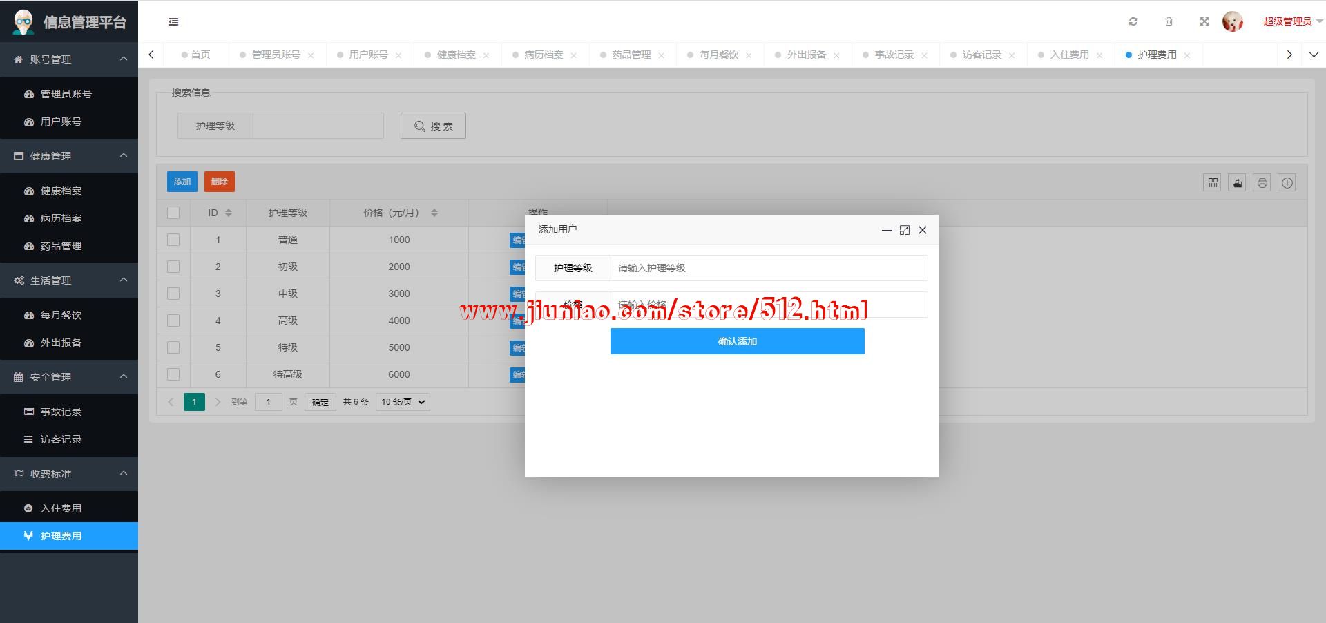Viewport: 1326px width, 623px height.
Task: Open the 超级管理员 user dropdown
Action: (1293, 21)
